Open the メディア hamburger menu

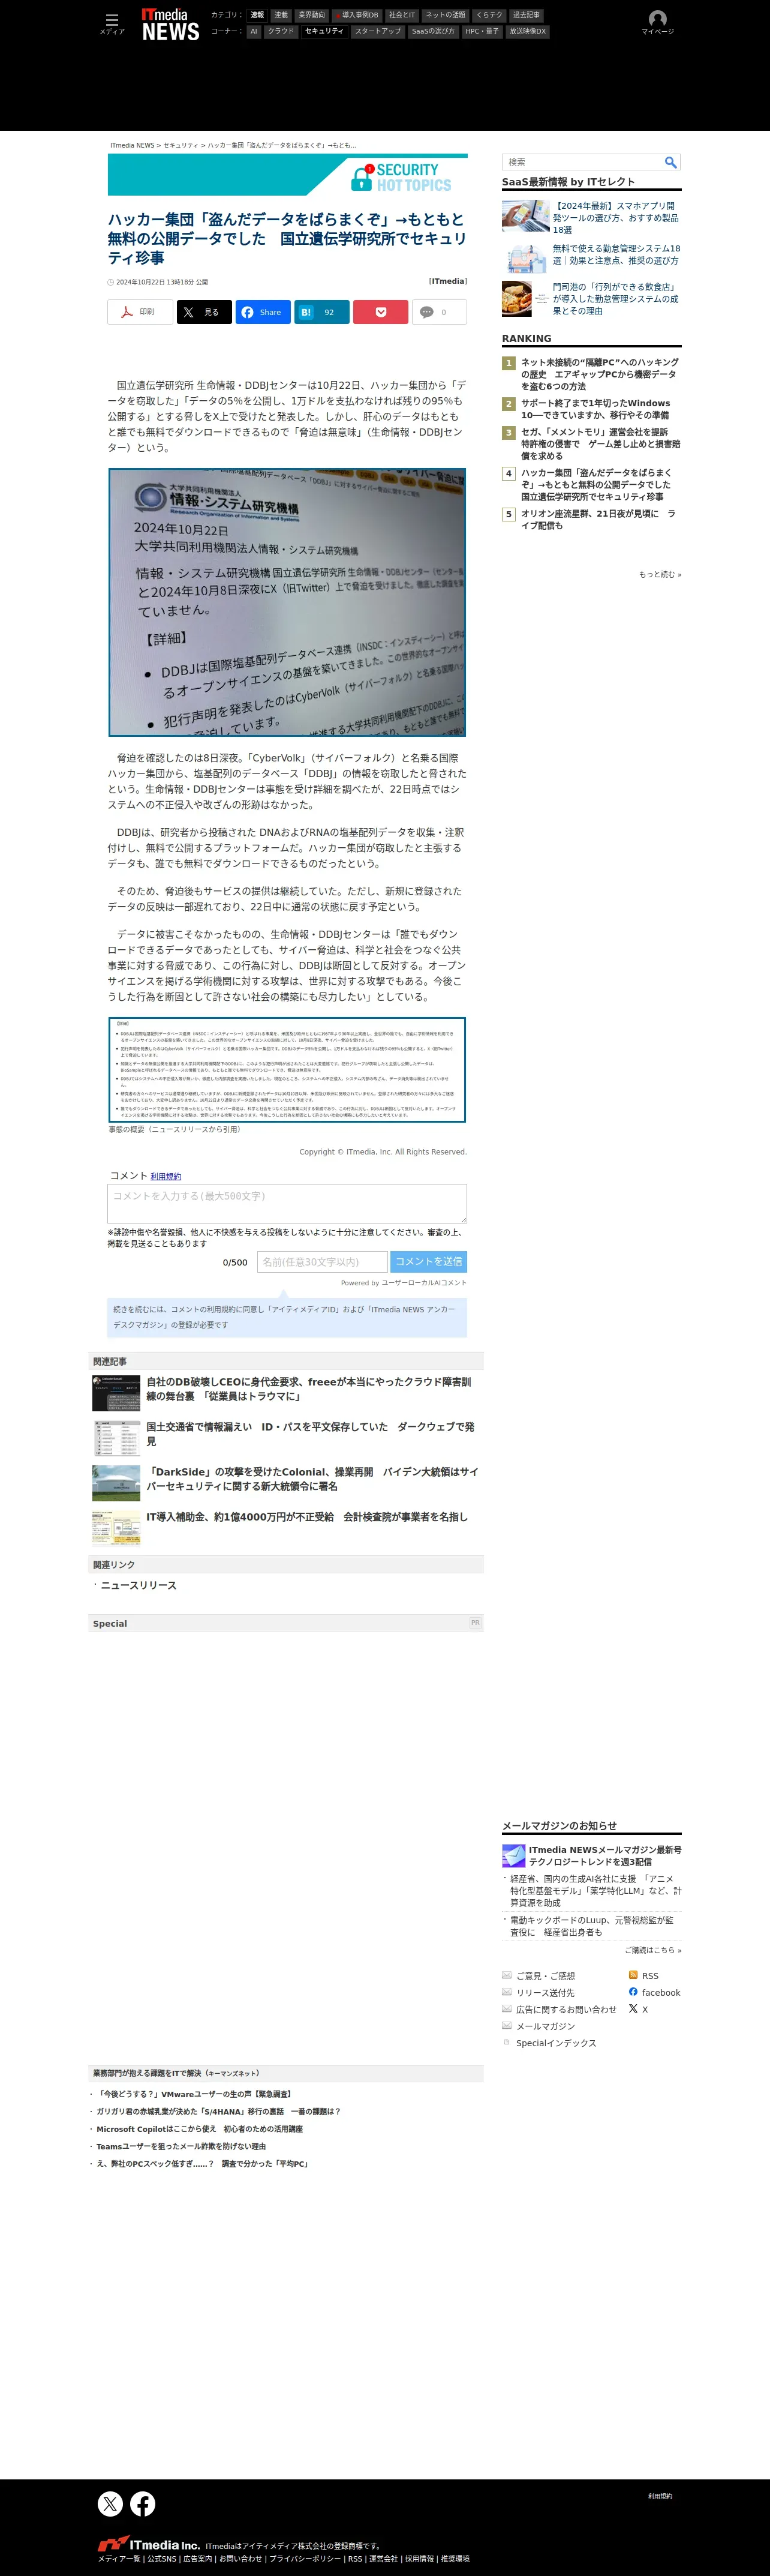(112, 23)
